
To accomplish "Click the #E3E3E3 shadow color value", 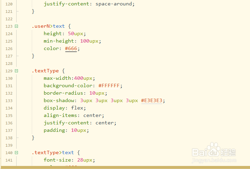I will [x=152, y=100].
